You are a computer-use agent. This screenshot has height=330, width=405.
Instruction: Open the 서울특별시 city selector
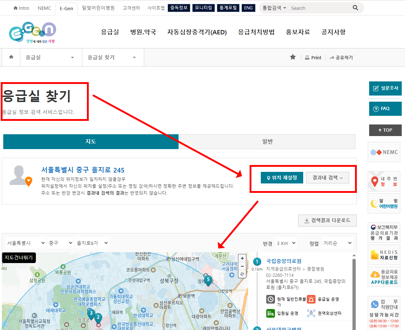(x=26, y=243)
